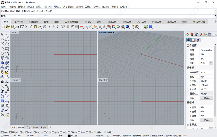Click the toolbar options gear at right
This screenshot has height=137, width=217.
tap(215, 22)
